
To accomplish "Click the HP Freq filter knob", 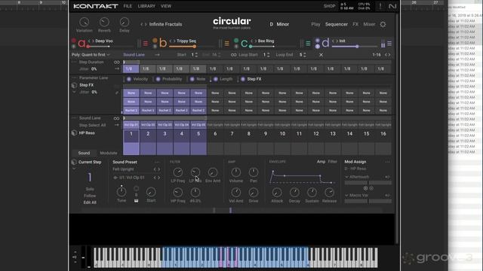I will (178, 193).
